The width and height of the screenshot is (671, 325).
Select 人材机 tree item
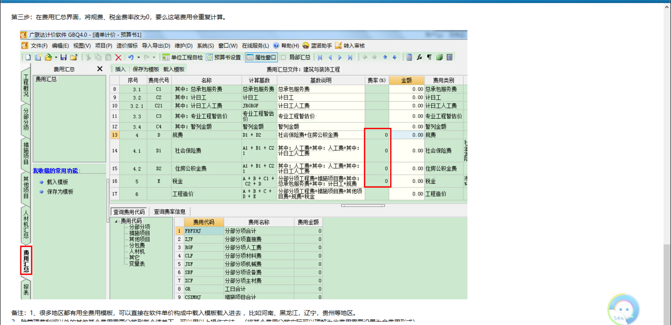click(x=137, y=251)
